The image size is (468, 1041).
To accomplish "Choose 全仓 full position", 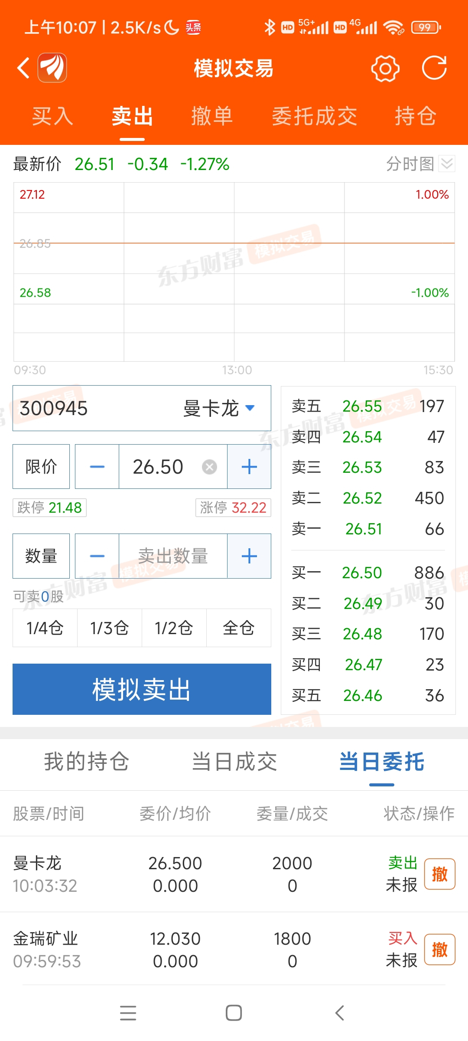I will (x=239, y=628).
